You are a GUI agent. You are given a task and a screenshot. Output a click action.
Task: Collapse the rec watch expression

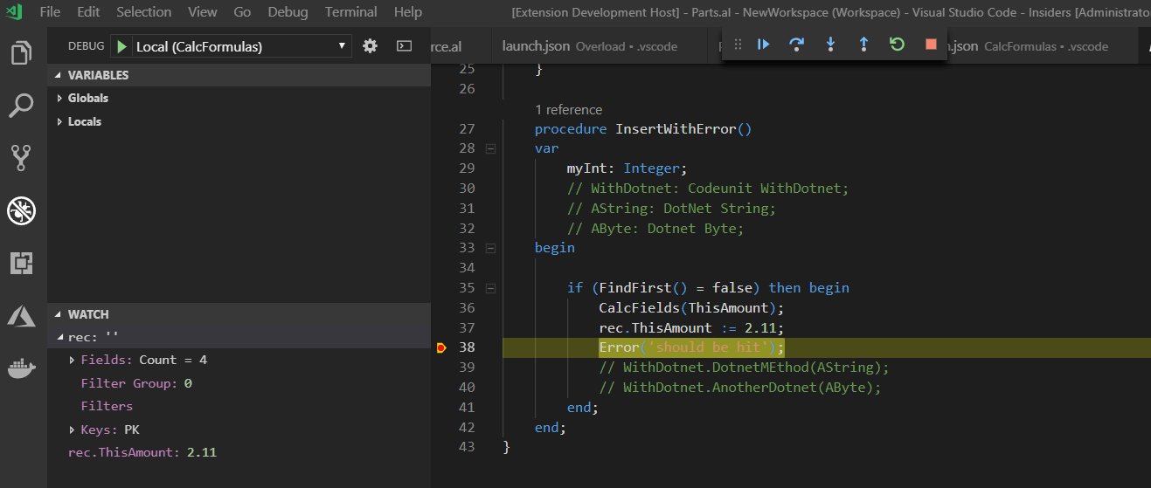pos(59,337)
